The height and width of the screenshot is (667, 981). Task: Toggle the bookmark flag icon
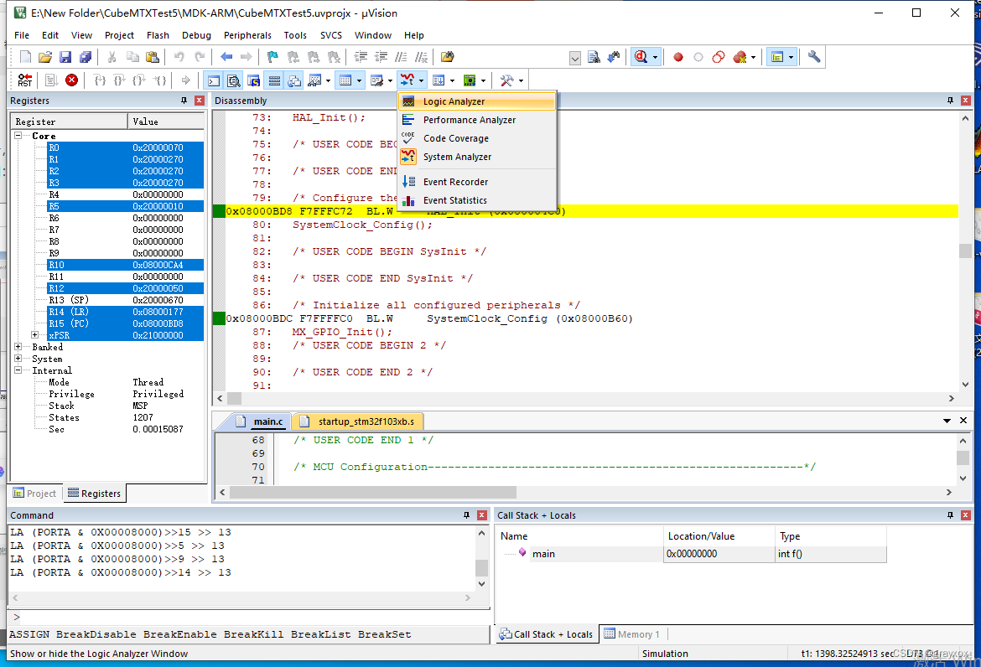pyautogui.click(x=272, y=57)
